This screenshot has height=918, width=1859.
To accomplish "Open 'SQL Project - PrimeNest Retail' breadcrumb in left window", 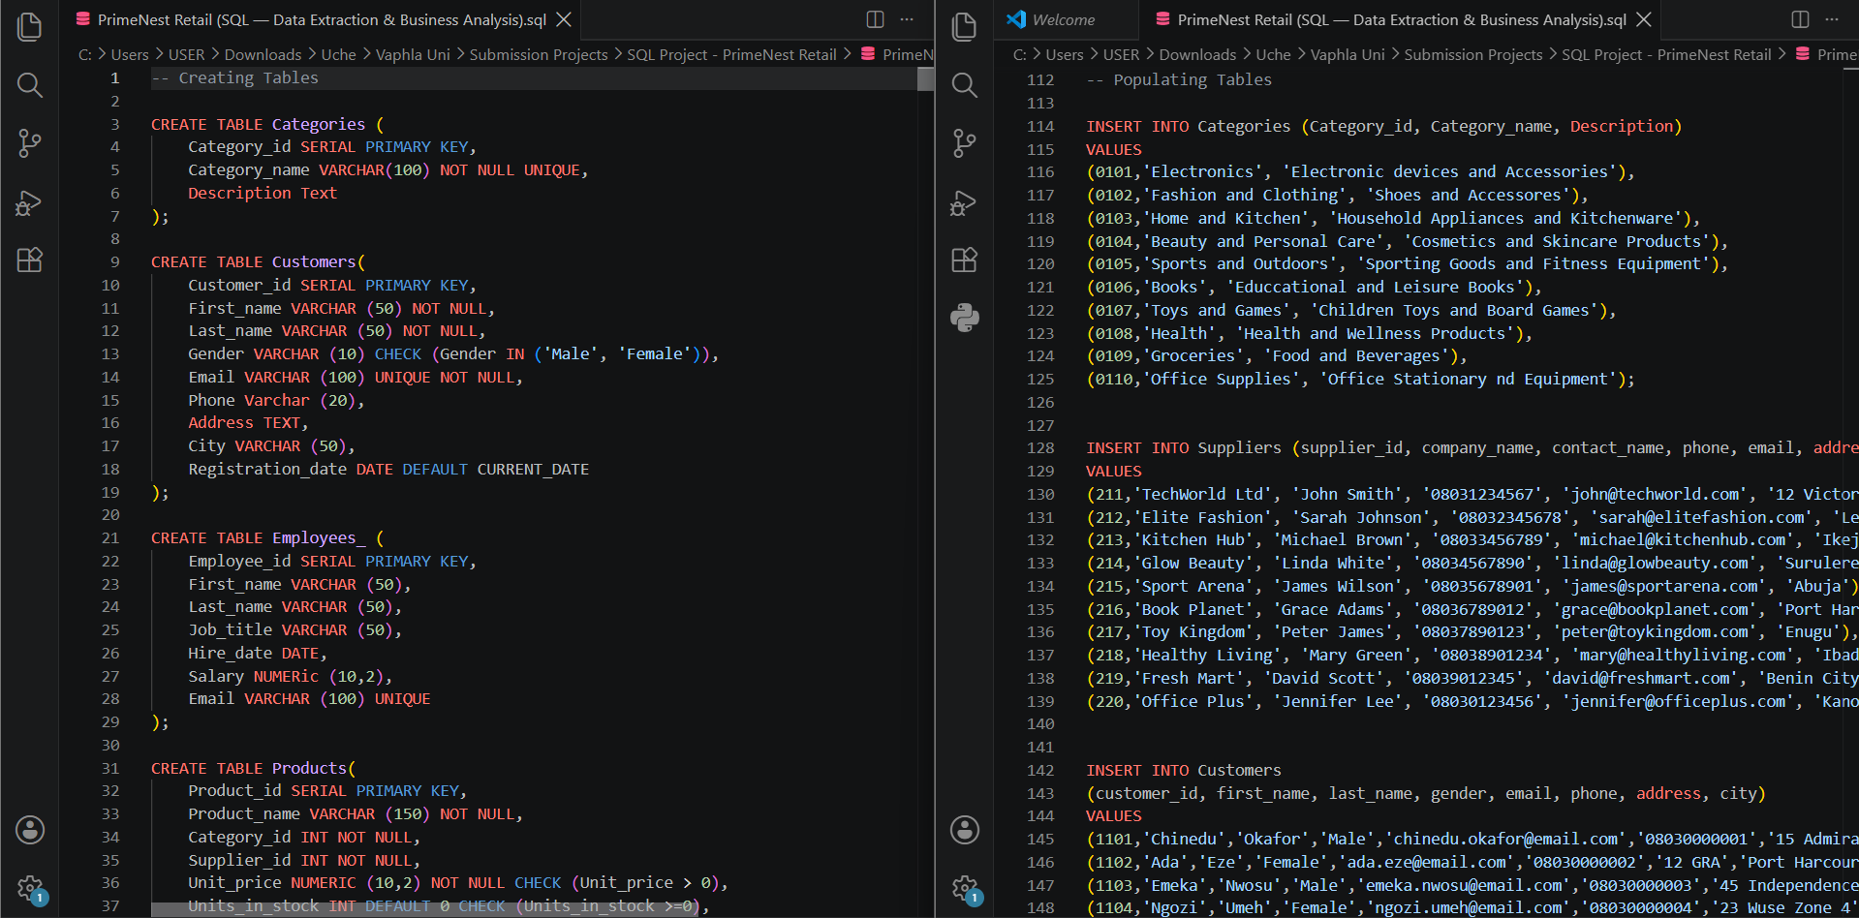I will (731, 55).
